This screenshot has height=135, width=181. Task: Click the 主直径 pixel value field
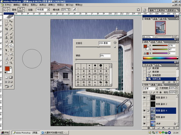tap(105, 43)
